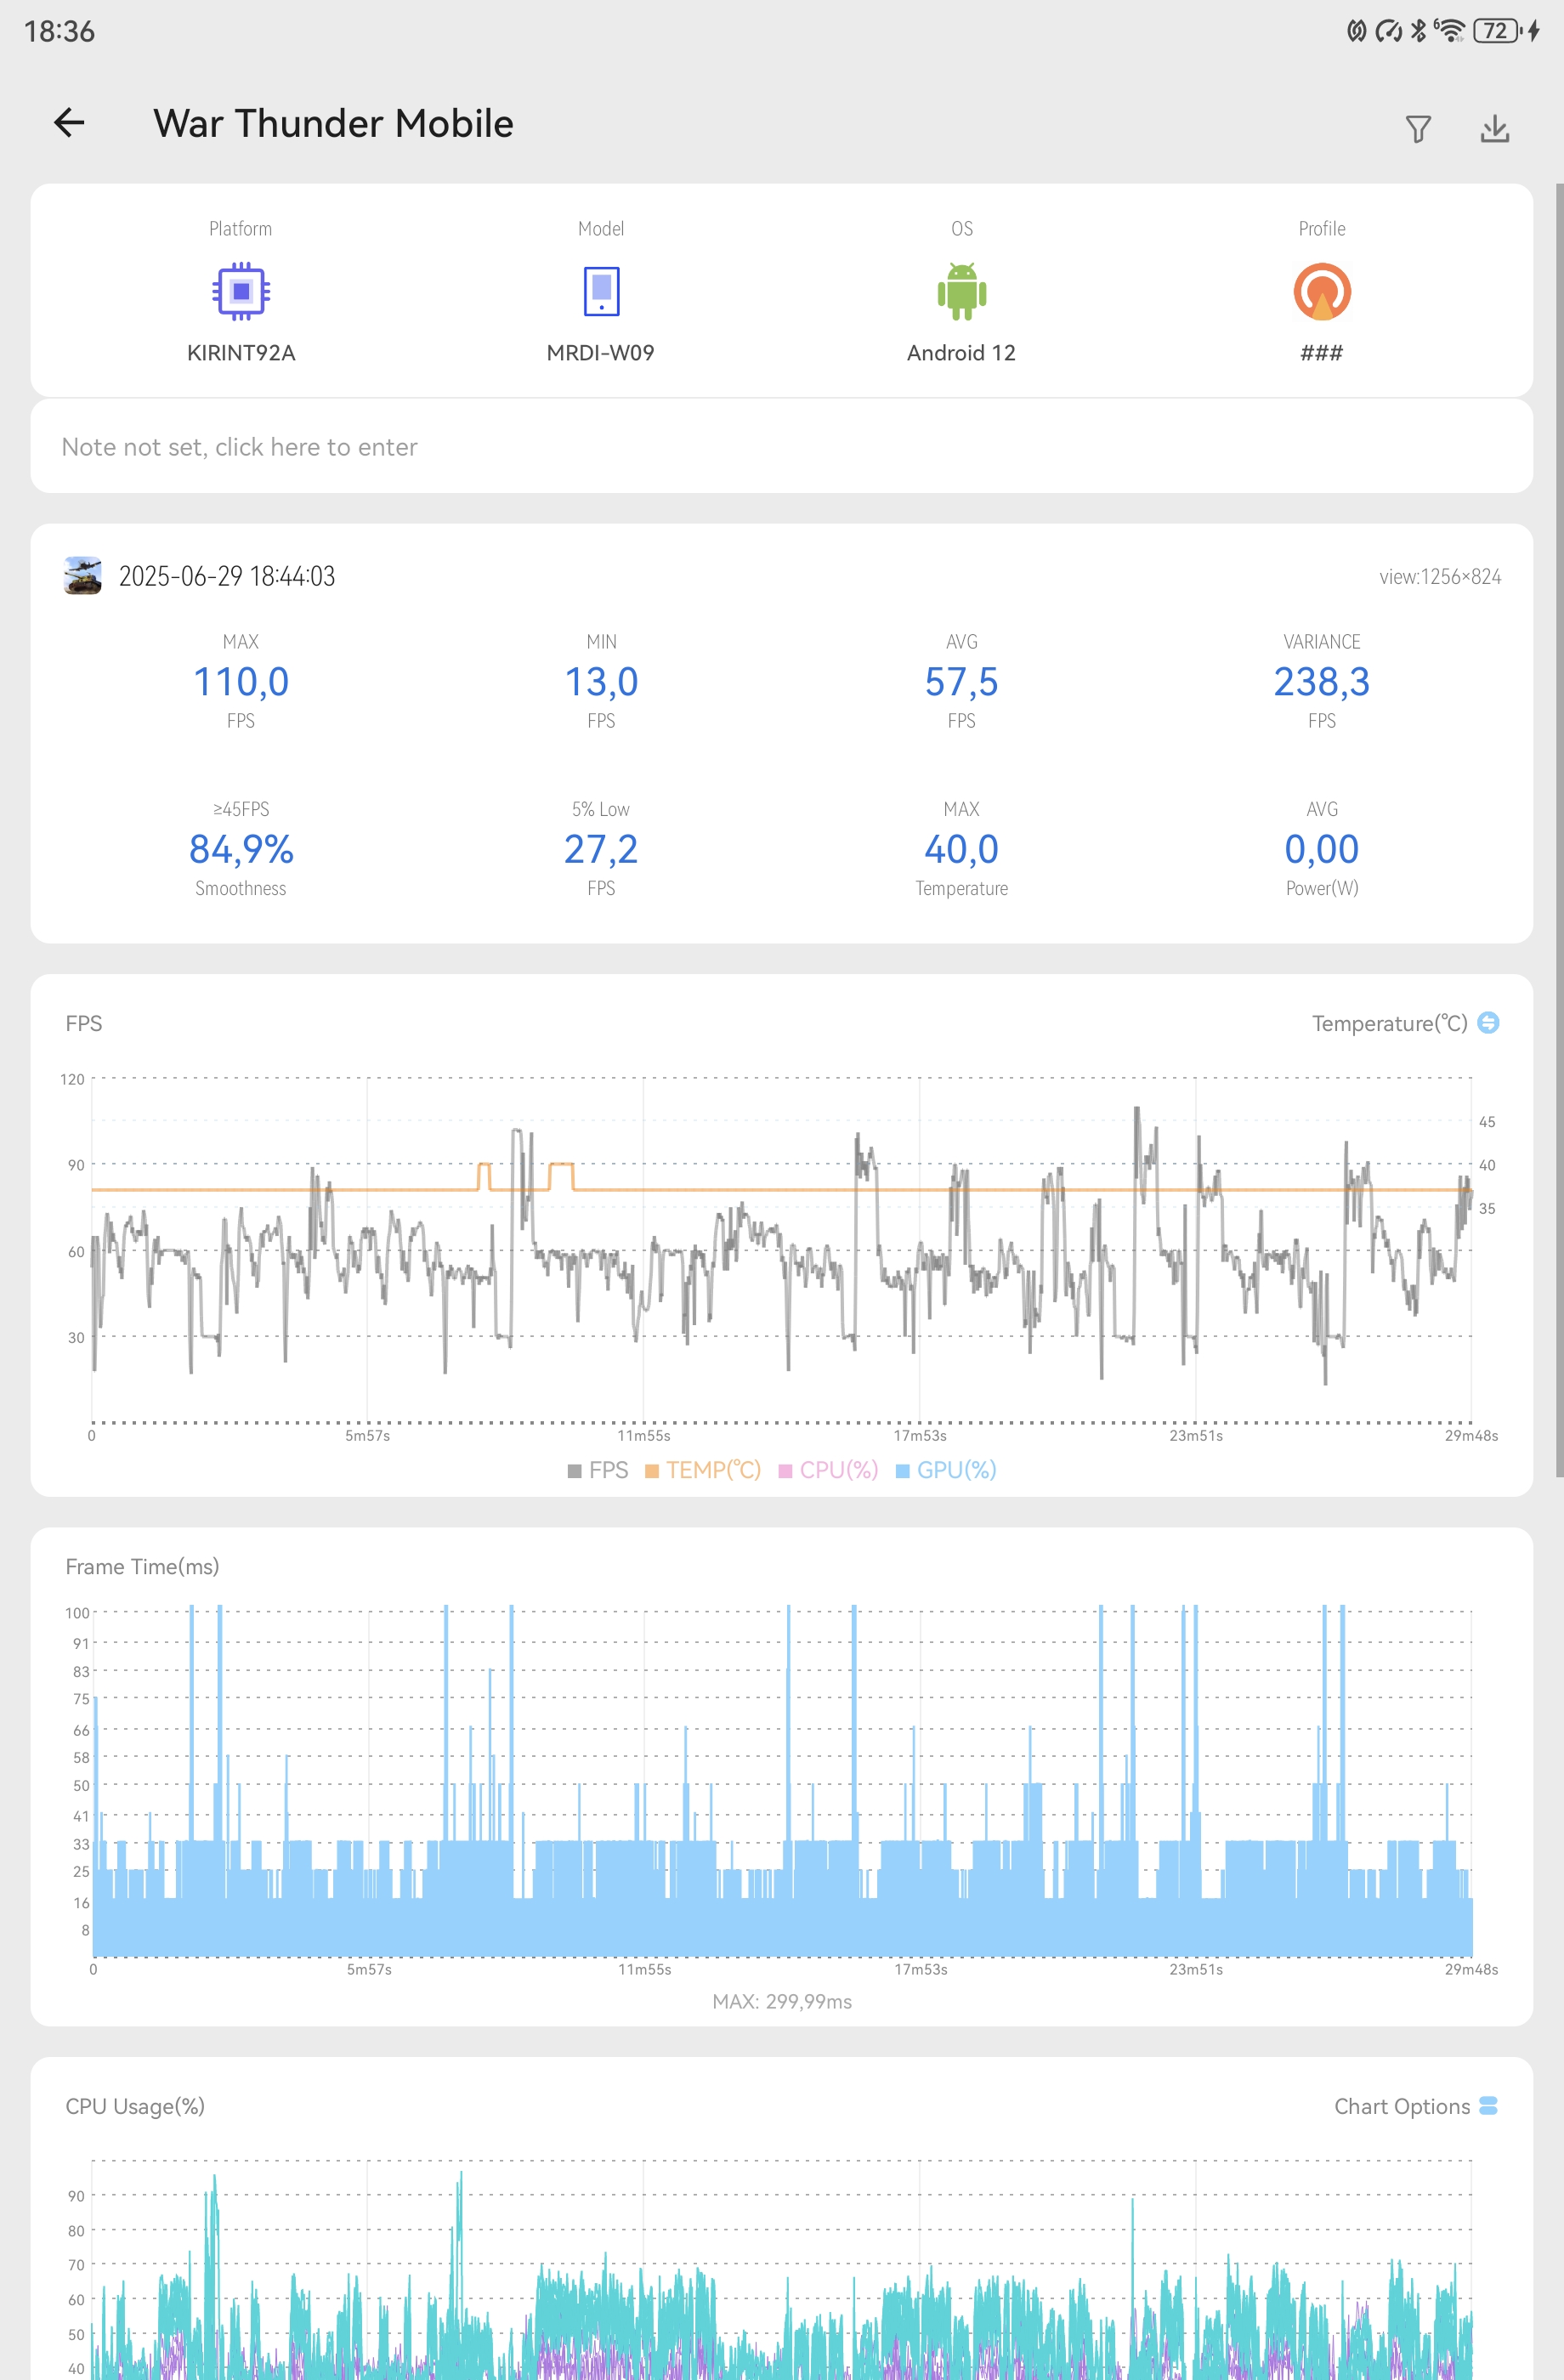Toggle the GPU(%) legend series
1564x2380 pixels.
coord(946,1470)
